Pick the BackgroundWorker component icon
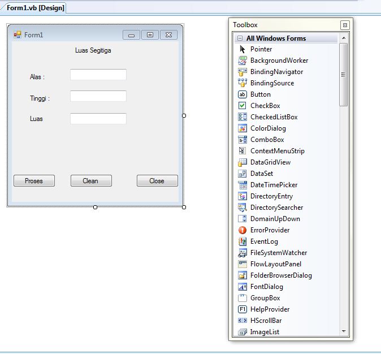The width and height of the screenshot is (381, 354). click(243, 61)
